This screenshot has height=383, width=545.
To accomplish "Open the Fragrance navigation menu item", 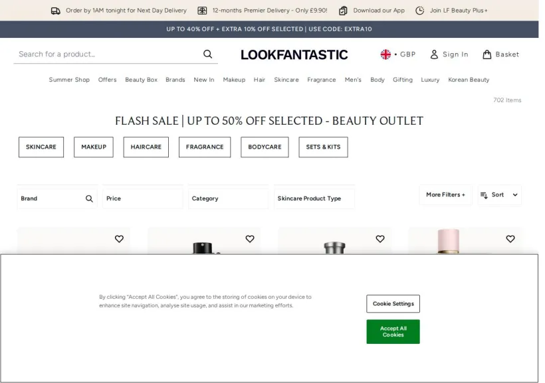I will click(322, 80).
